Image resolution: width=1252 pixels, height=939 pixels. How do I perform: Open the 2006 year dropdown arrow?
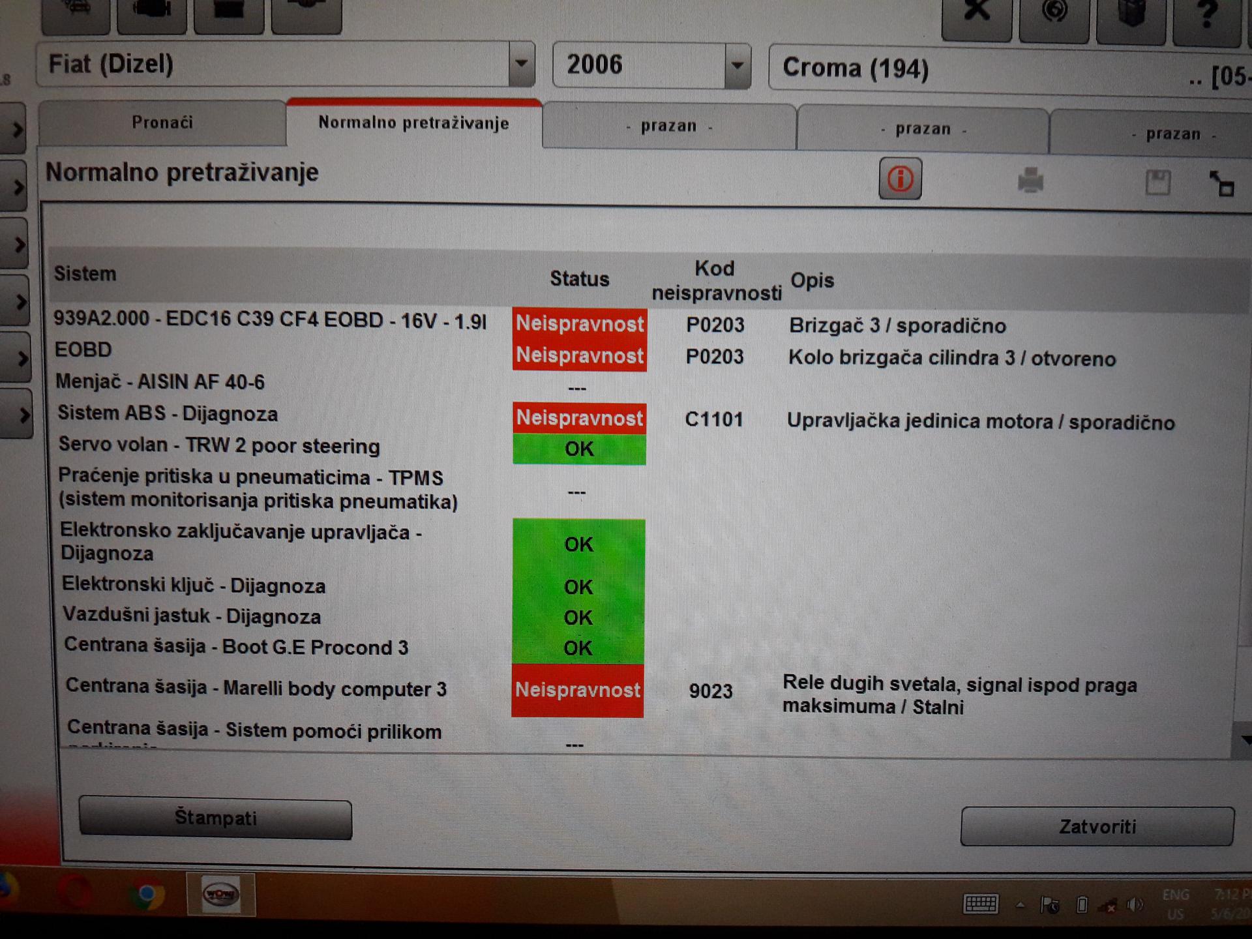(x=737, y=65)
